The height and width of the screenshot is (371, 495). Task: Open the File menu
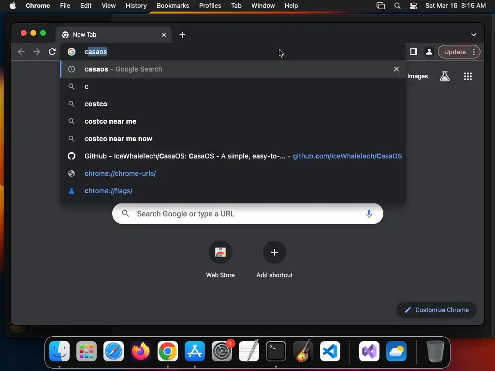click(x=65, y=5)
